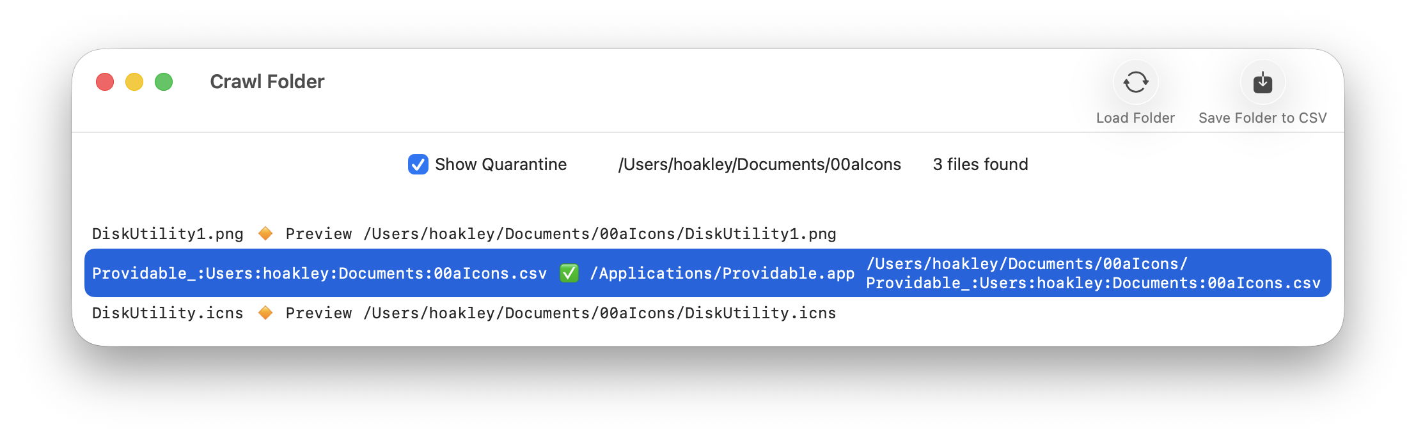
Task: Select the Providable_ csv file name
Action: (319, 274)
